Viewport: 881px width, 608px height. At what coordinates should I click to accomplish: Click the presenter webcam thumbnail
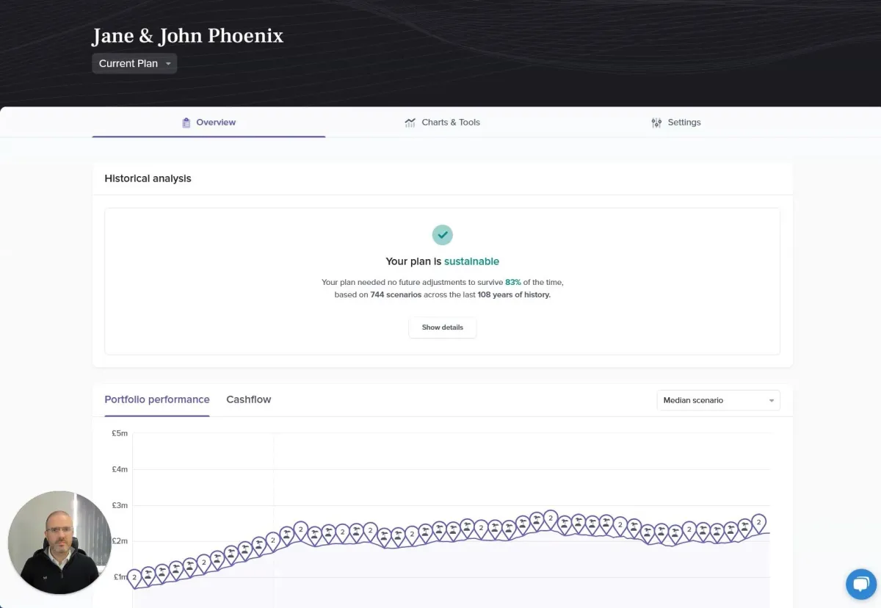60,543
